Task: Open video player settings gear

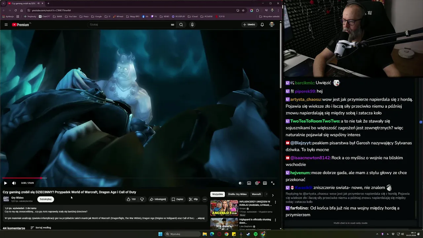Action: 257,183
